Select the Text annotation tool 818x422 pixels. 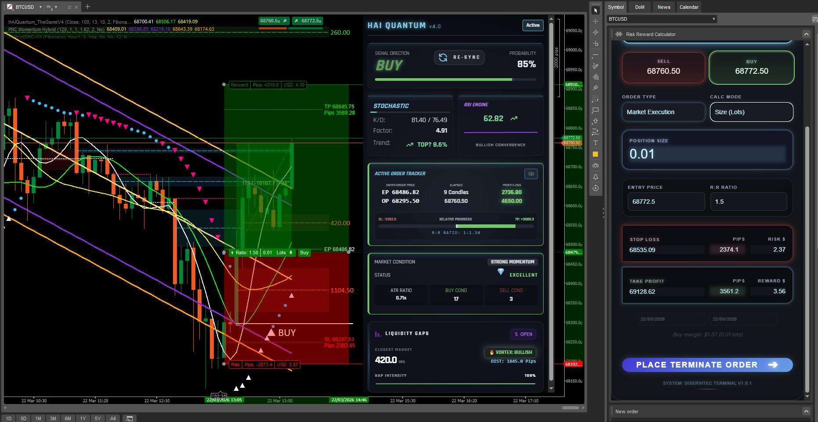coord(595,143)
